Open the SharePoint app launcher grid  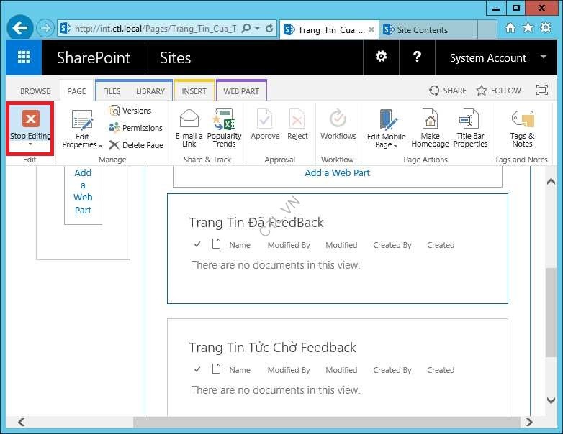click(24, 57)
